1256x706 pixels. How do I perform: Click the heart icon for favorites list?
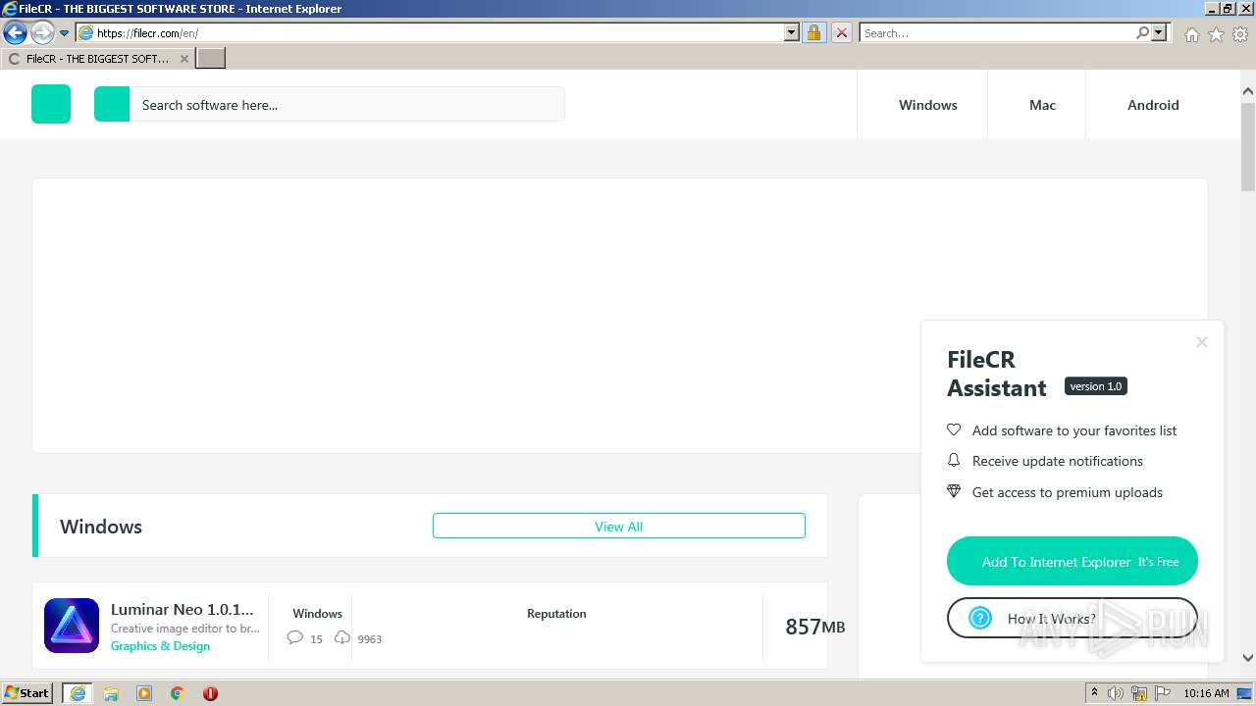954,429
